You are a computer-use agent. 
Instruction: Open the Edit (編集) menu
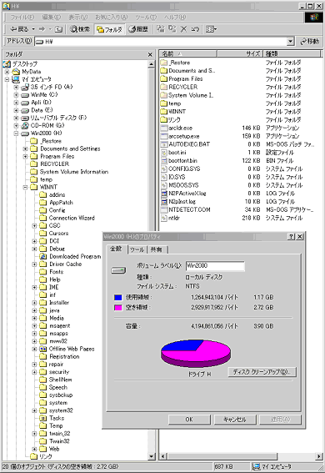(x=51, y=18)
